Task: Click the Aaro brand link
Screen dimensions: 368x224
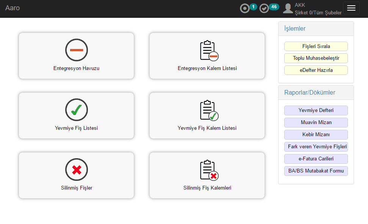Action: click(x=13, y=8)
